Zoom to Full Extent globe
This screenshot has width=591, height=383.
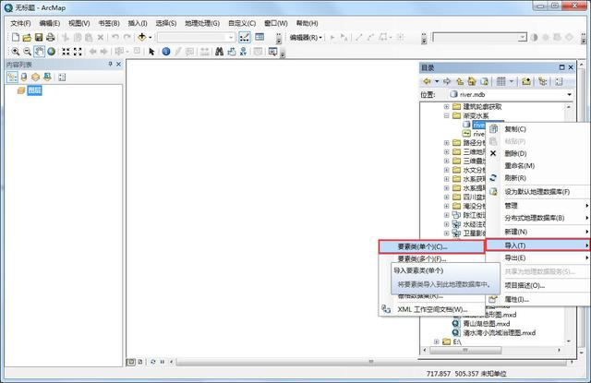tap(52, 52)
